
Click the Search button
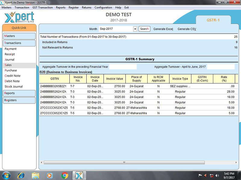[145, 29]
